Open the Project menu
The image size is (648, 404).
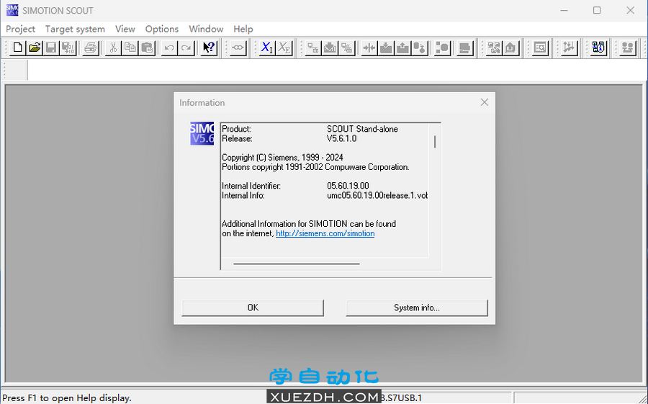(x=20, y=29)
